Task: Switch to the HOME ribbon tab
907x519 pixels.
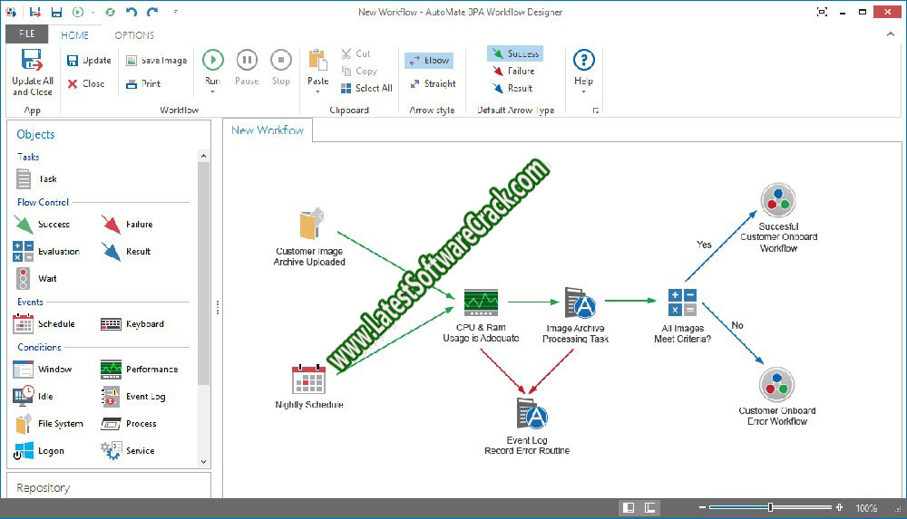Action: [x=74, y=35]
